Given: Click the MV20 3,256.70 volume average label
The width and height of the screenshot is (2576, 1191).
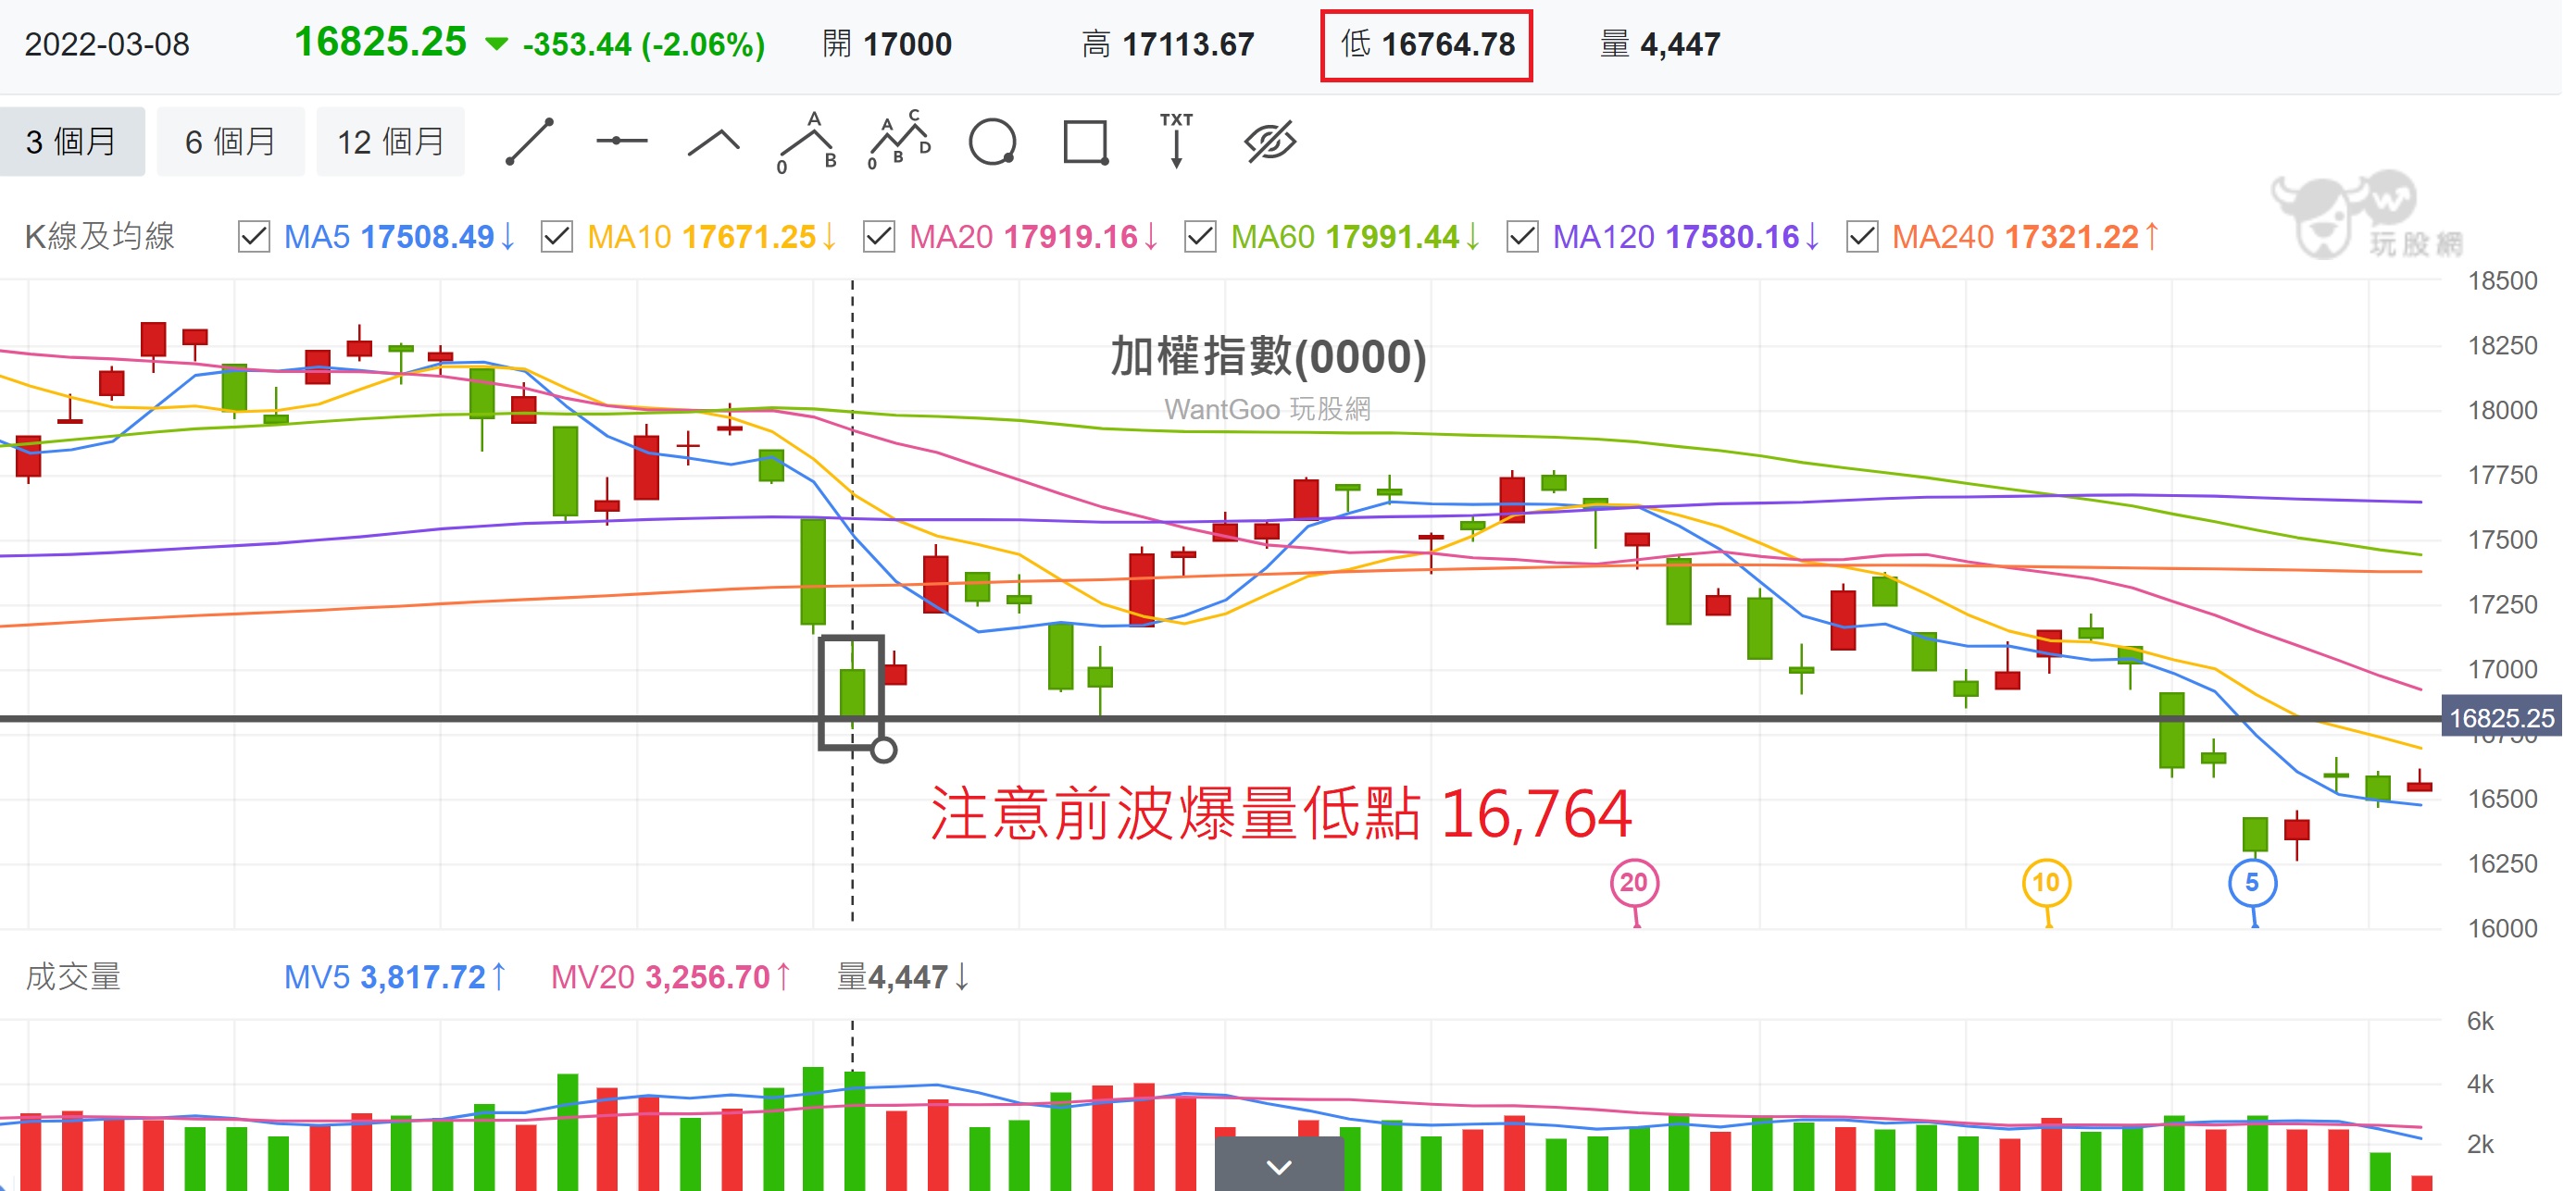Looking at the screenshot, I should point(672,977).
